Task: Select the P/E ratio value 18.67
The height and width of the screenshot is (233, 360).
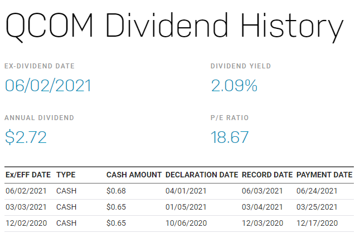Action: pos(230,137)
